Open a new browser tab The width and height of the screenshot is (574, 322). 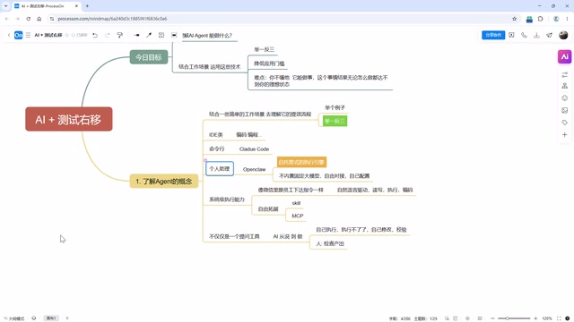pyautogui.click(x=87, y=6)
